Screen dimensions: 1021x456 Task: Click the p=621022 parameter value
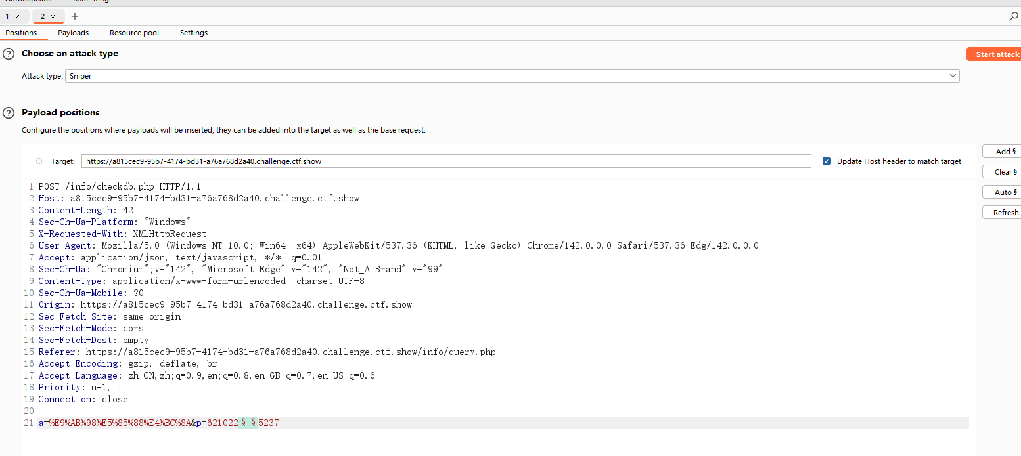(222, 423)
